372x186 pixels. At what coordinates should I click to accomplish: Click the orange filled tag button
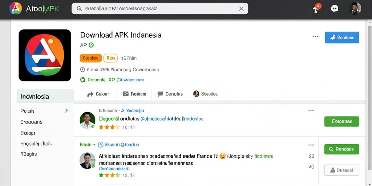[x=90, y=58]
